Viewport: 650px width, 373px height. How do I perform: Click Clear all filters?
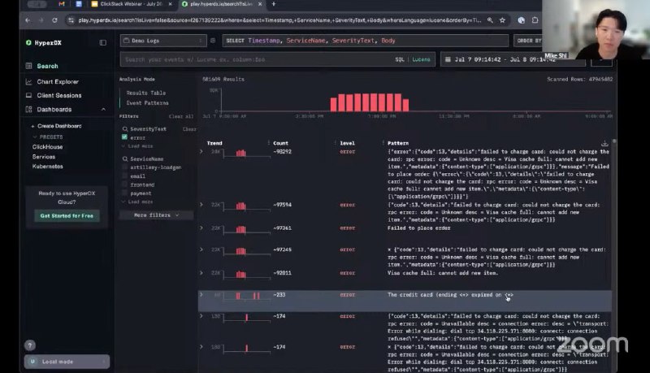pyautogui.click(x=180, y=116)
